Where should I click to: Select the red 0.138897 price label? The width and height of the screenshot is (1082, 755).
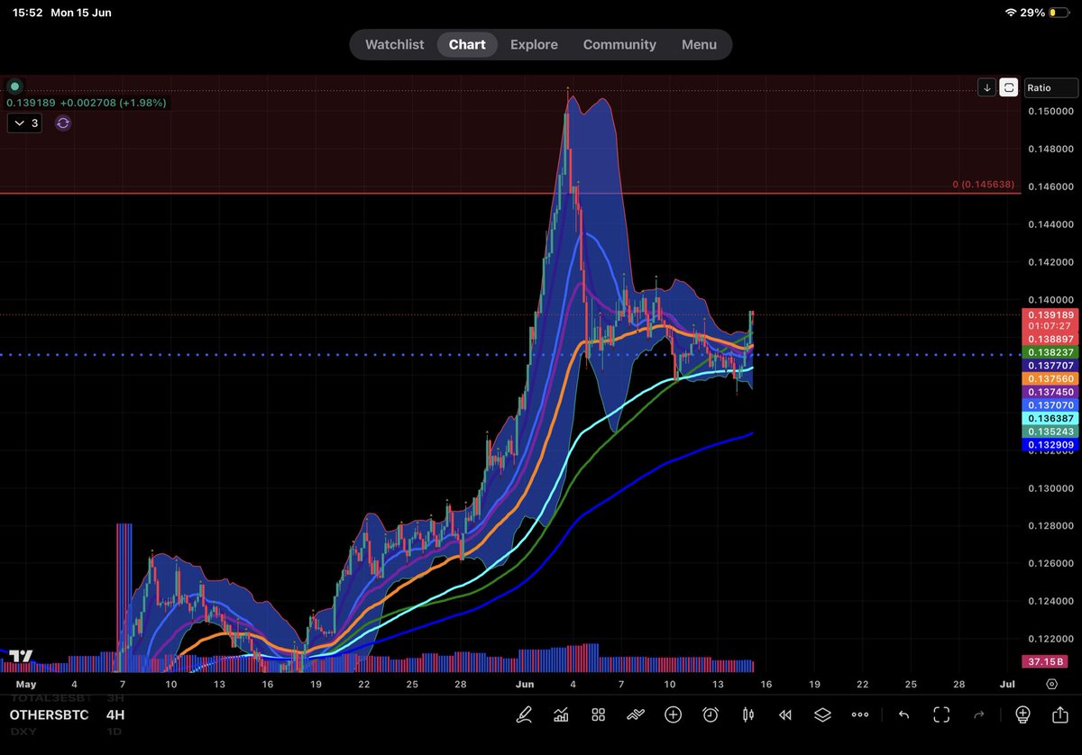(x=1049, y=339)
